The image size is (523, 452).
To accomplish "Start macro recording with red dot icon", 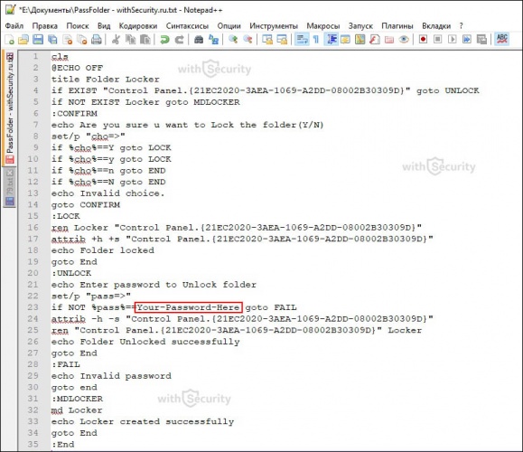I will (x=423, y=40).
